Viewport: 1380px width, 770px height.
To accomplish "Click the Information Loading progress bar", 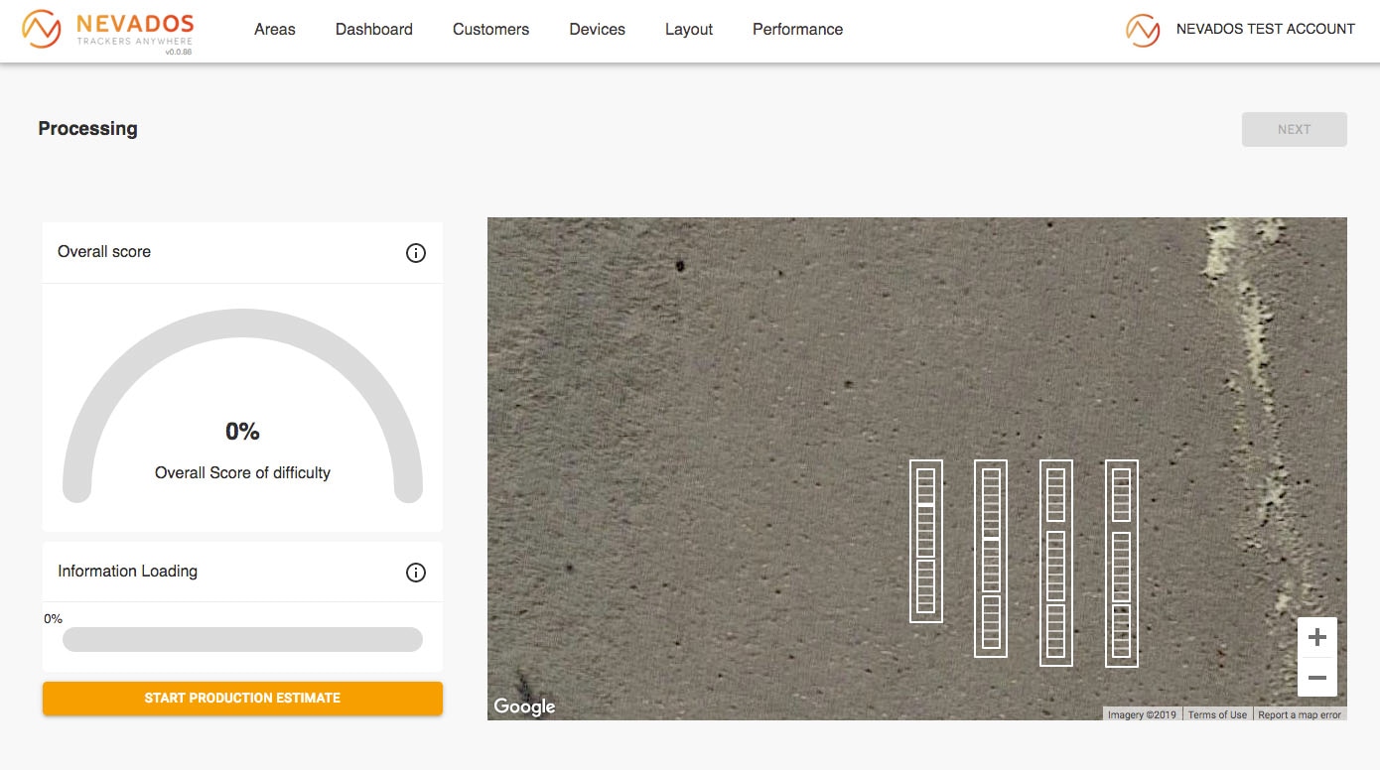I will click(x=242, y=639).
